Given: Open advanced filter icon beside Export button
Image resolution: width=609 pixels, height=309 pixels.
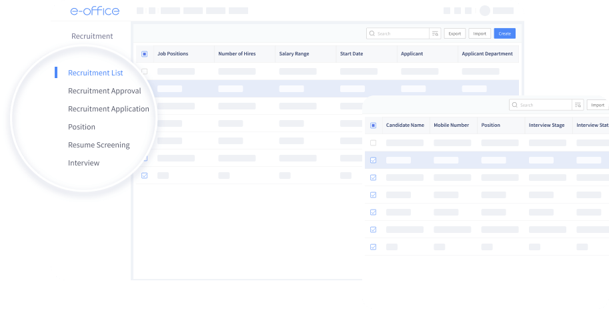Looking at the screenshot, I should pyautogui.click(x=435, y=34).
